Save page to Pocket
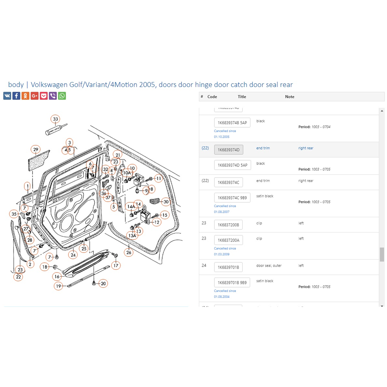The height and width of the screenshot is (387, 387). (44, 96)
